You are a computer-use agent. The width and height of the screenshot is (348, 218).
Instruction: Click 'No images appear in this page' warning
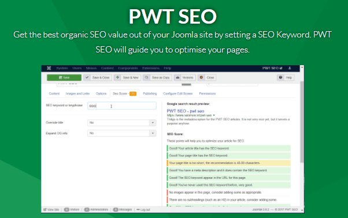(228, 192)
